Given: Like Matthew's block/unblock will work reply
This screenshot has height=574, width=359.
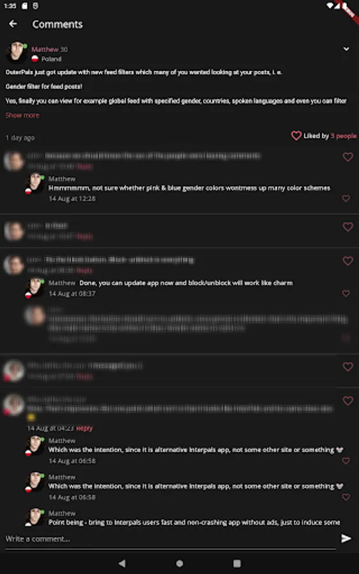Looking at the screenshot, I should pyautogui.click(x=346, y=293).
